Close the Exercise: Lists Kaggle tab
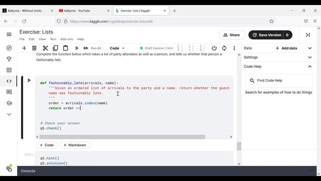321x181 pixels. (x=165, y=11)
